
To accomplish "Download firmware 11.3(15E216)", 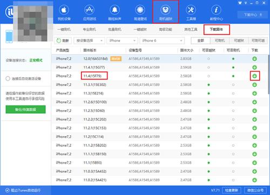I will point(254,93).
